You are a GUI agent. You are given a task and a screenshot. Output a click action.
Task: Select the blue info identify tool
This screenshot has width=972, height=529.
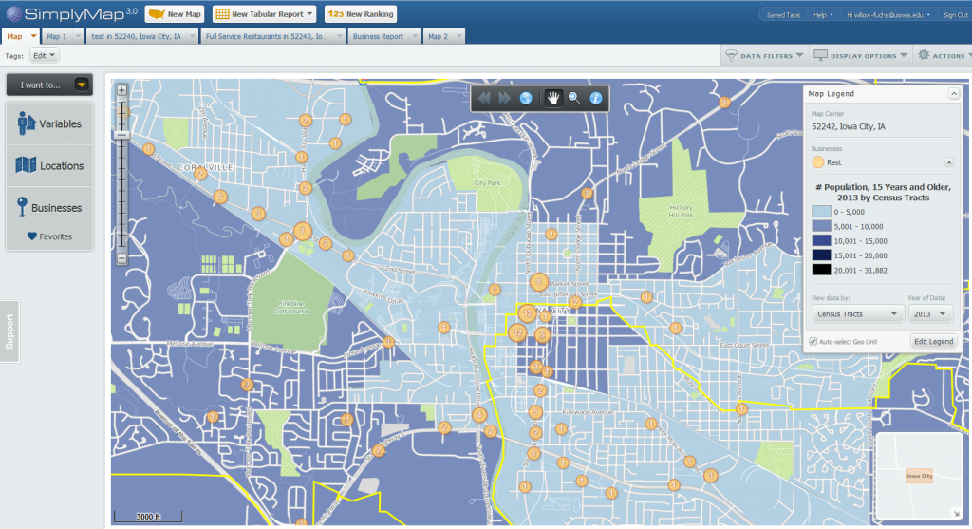click(x=596, y=98)
